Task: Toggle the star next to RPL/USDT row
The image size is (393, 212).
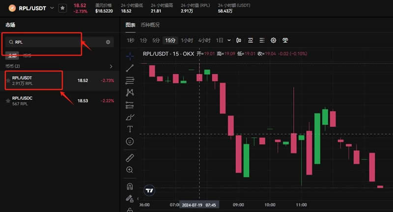Action: point(8,81)
